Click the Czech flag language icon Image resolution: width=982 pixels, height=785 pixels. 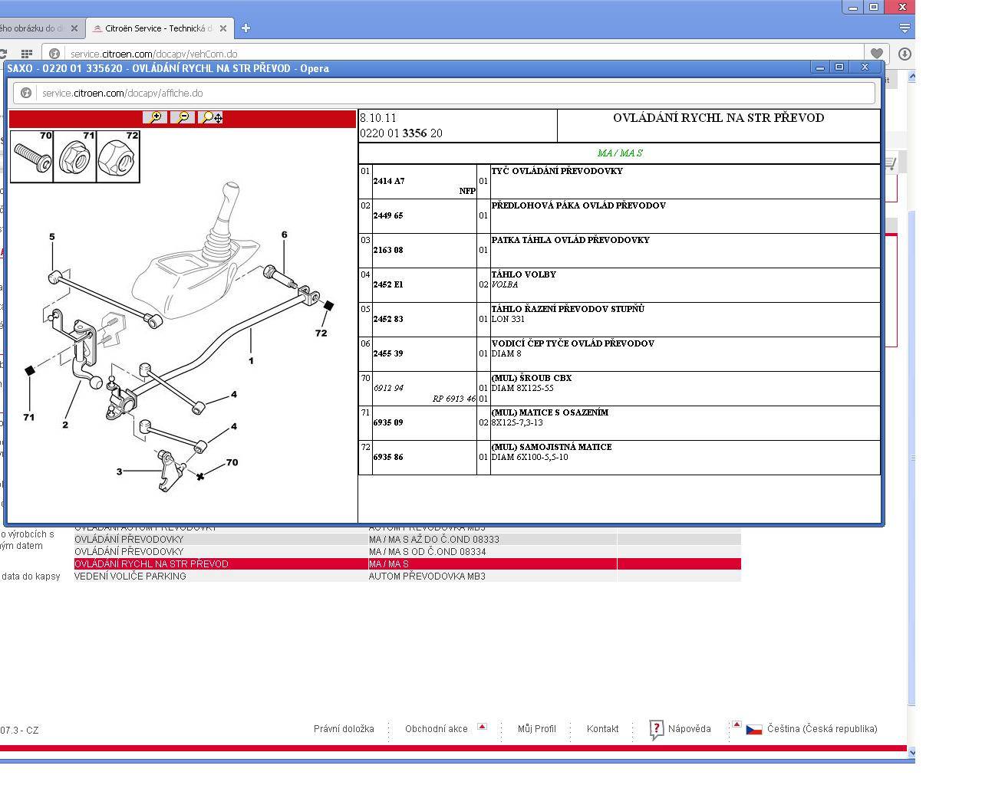pos(754,730)
